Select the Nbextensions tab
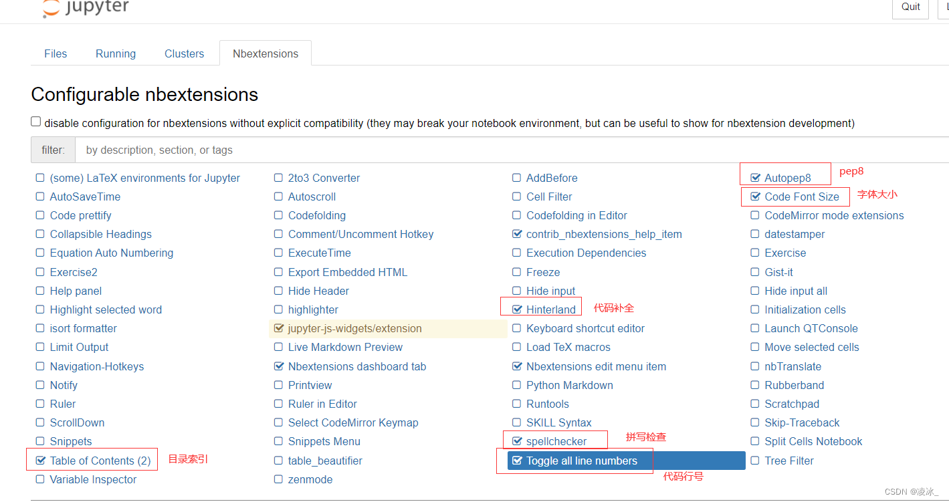 click(x=266, y=53)
